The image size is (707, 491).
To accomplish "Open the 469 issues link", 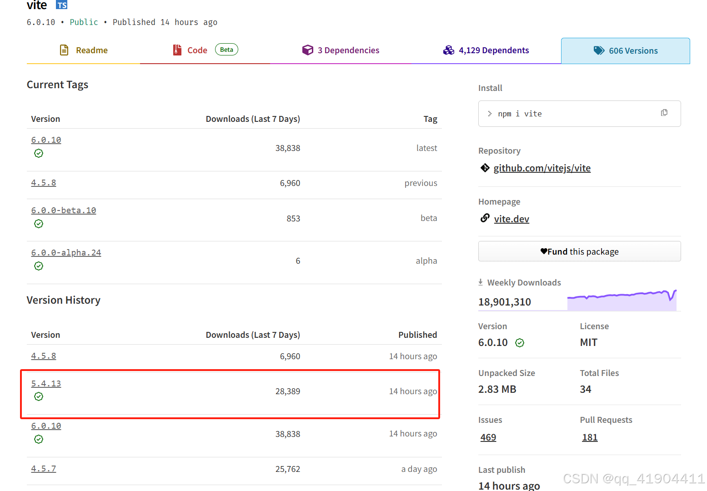I will point(488,437).
